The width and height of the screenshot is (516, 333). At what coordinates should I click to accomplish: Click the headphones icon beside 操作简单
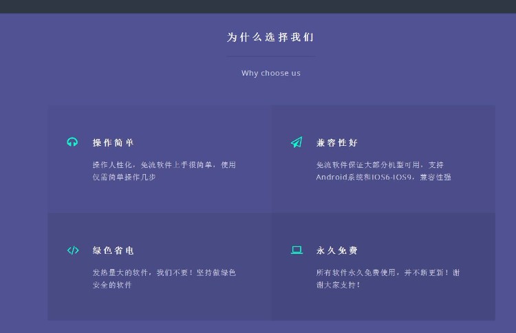[72, 142]
